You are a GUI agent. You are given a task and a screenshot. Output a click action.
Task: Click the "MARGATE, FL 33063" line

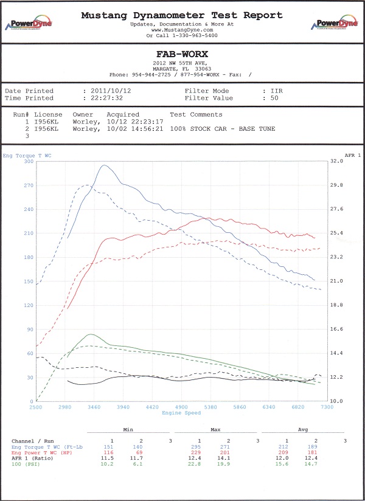[182, 69]
